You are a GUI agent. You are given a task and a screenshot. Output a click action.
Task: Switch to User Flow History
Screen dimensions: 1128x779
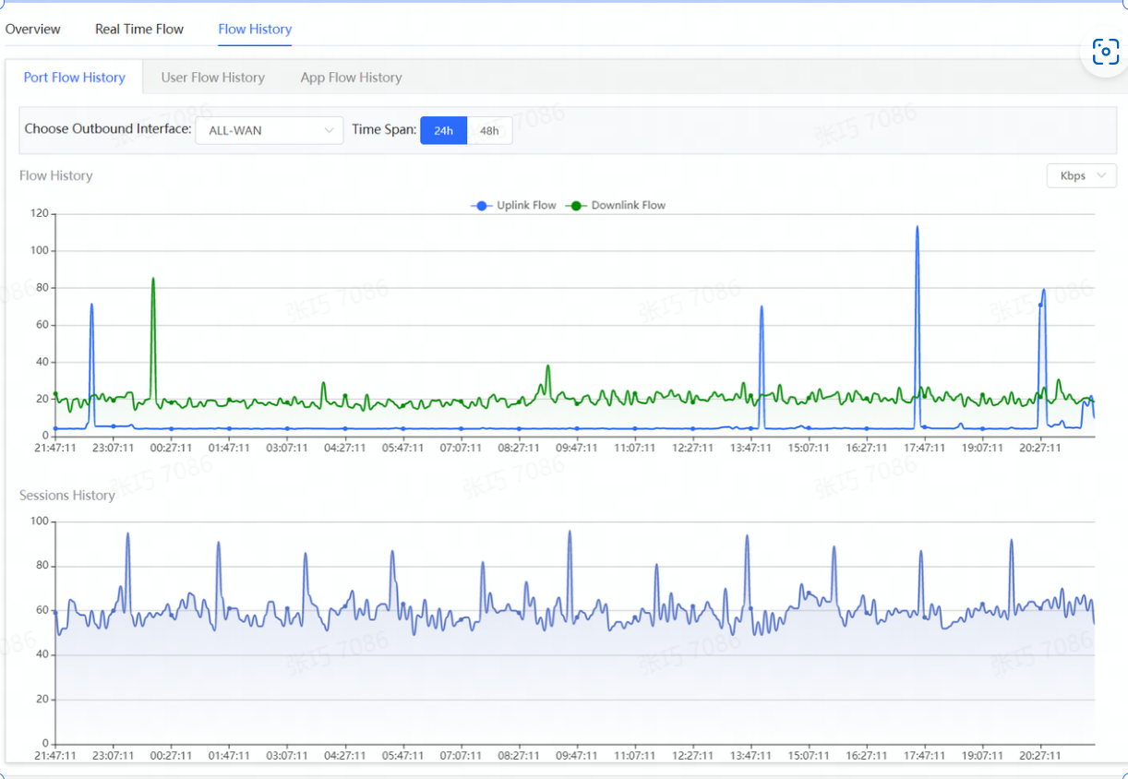[213, 78]
